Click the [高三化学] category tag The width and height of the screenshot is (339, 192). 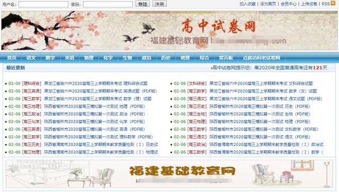click(x=31, y=122)
